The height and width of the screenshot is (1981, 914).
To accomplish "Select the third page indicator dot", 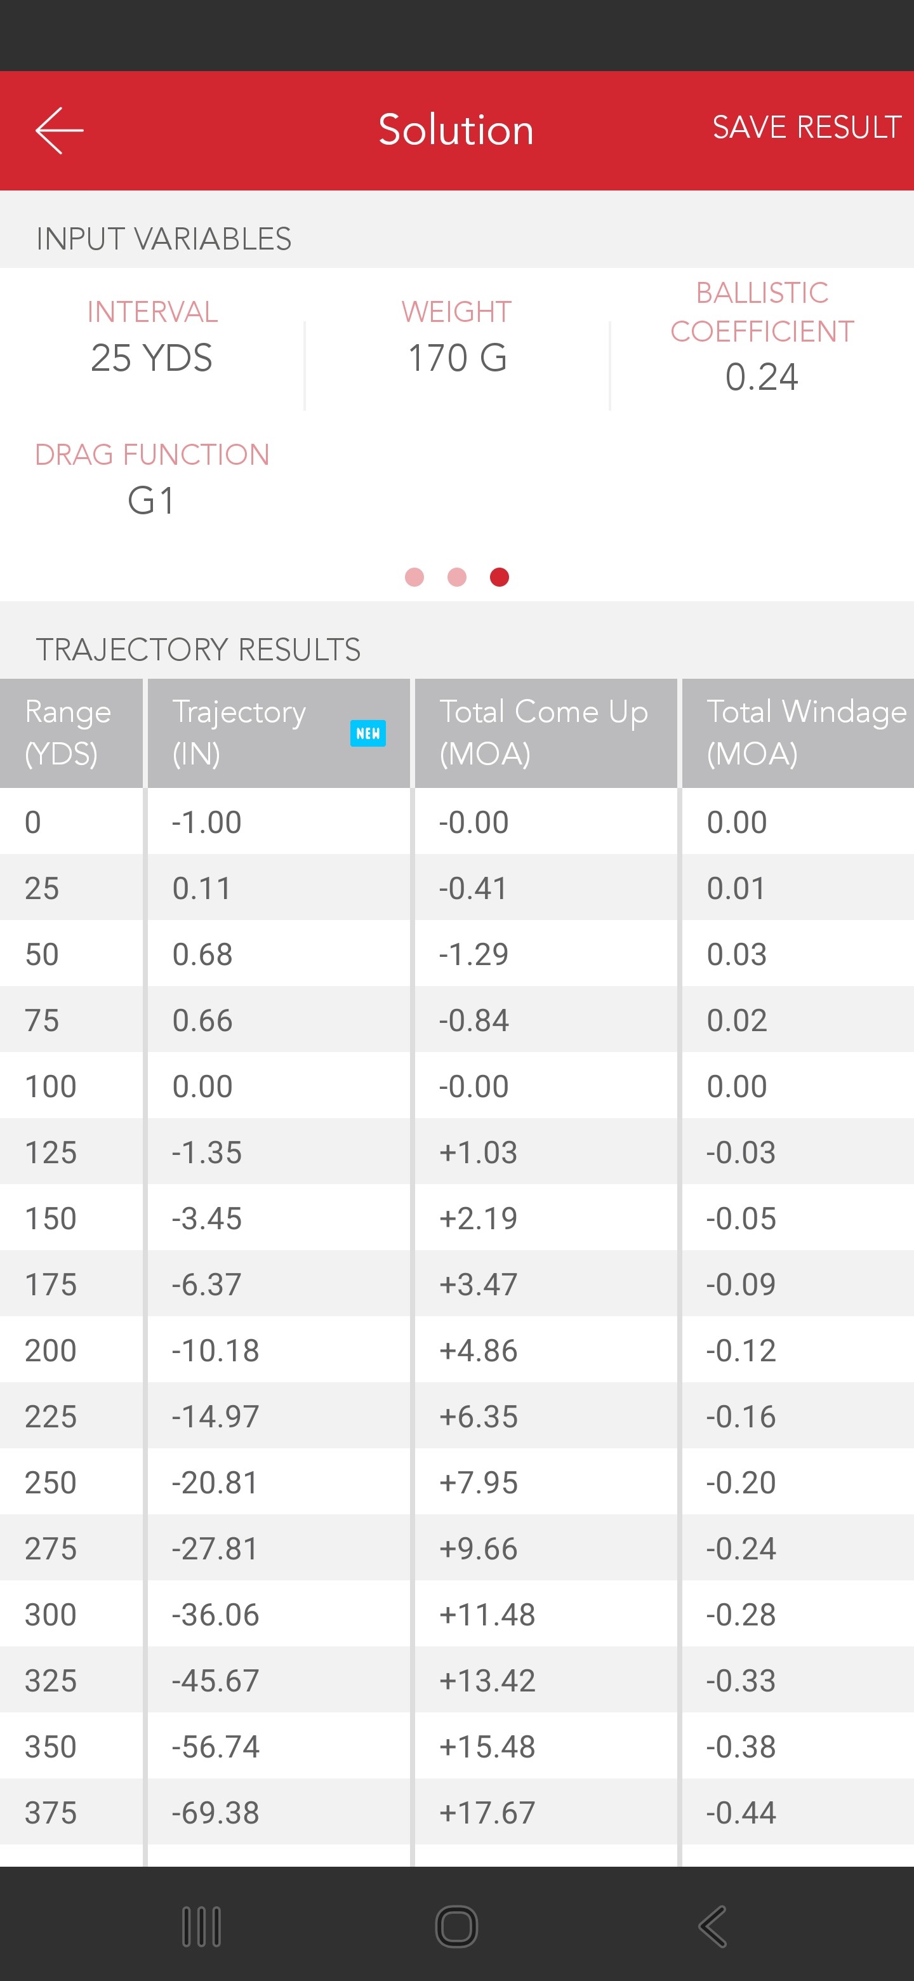I will tap(499, 577).
